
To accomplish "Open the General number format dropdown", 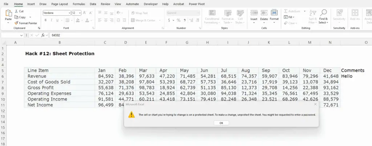I will (198, 13).
